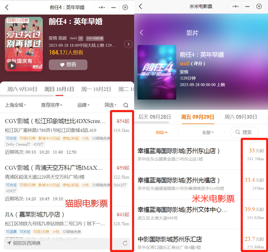Click the ¥59起 price of CGV青浦天空万科广场
This screenshot has width=268, height=252.
click(123, 168)
